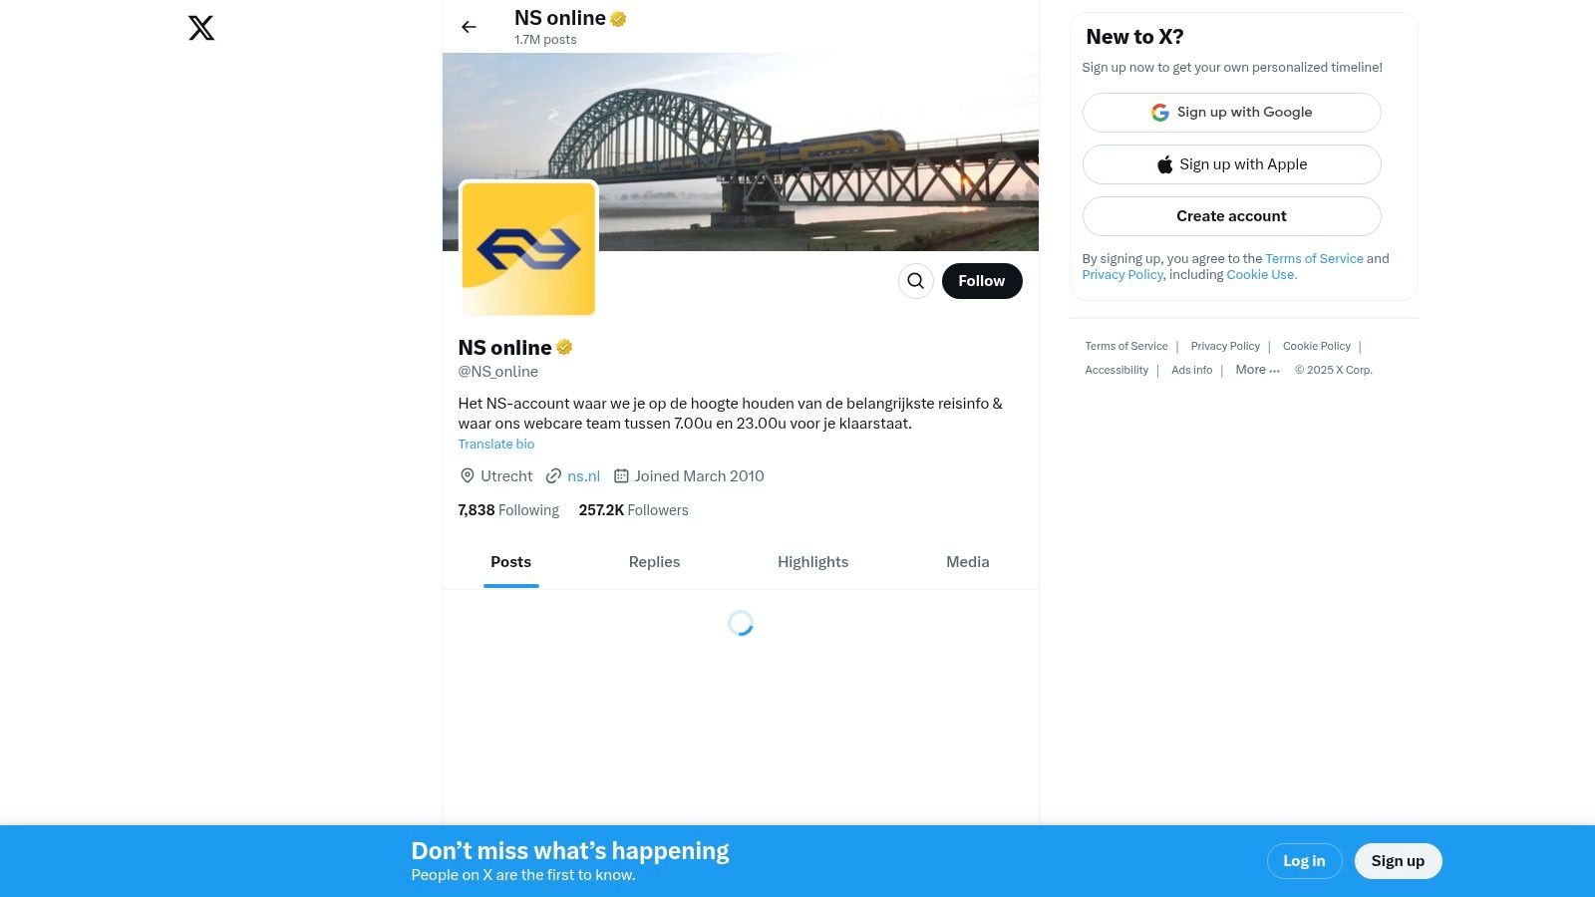1595x897 pixels.
Task: Sign up with Google
Action: [1232, 113]
